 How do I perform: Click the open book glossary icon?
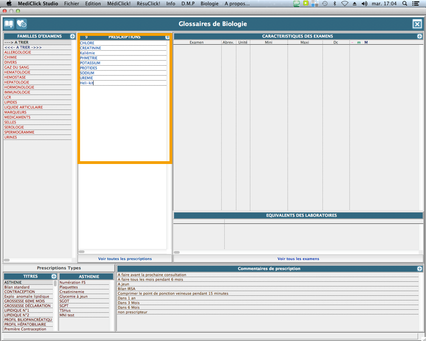pos(9,24)
